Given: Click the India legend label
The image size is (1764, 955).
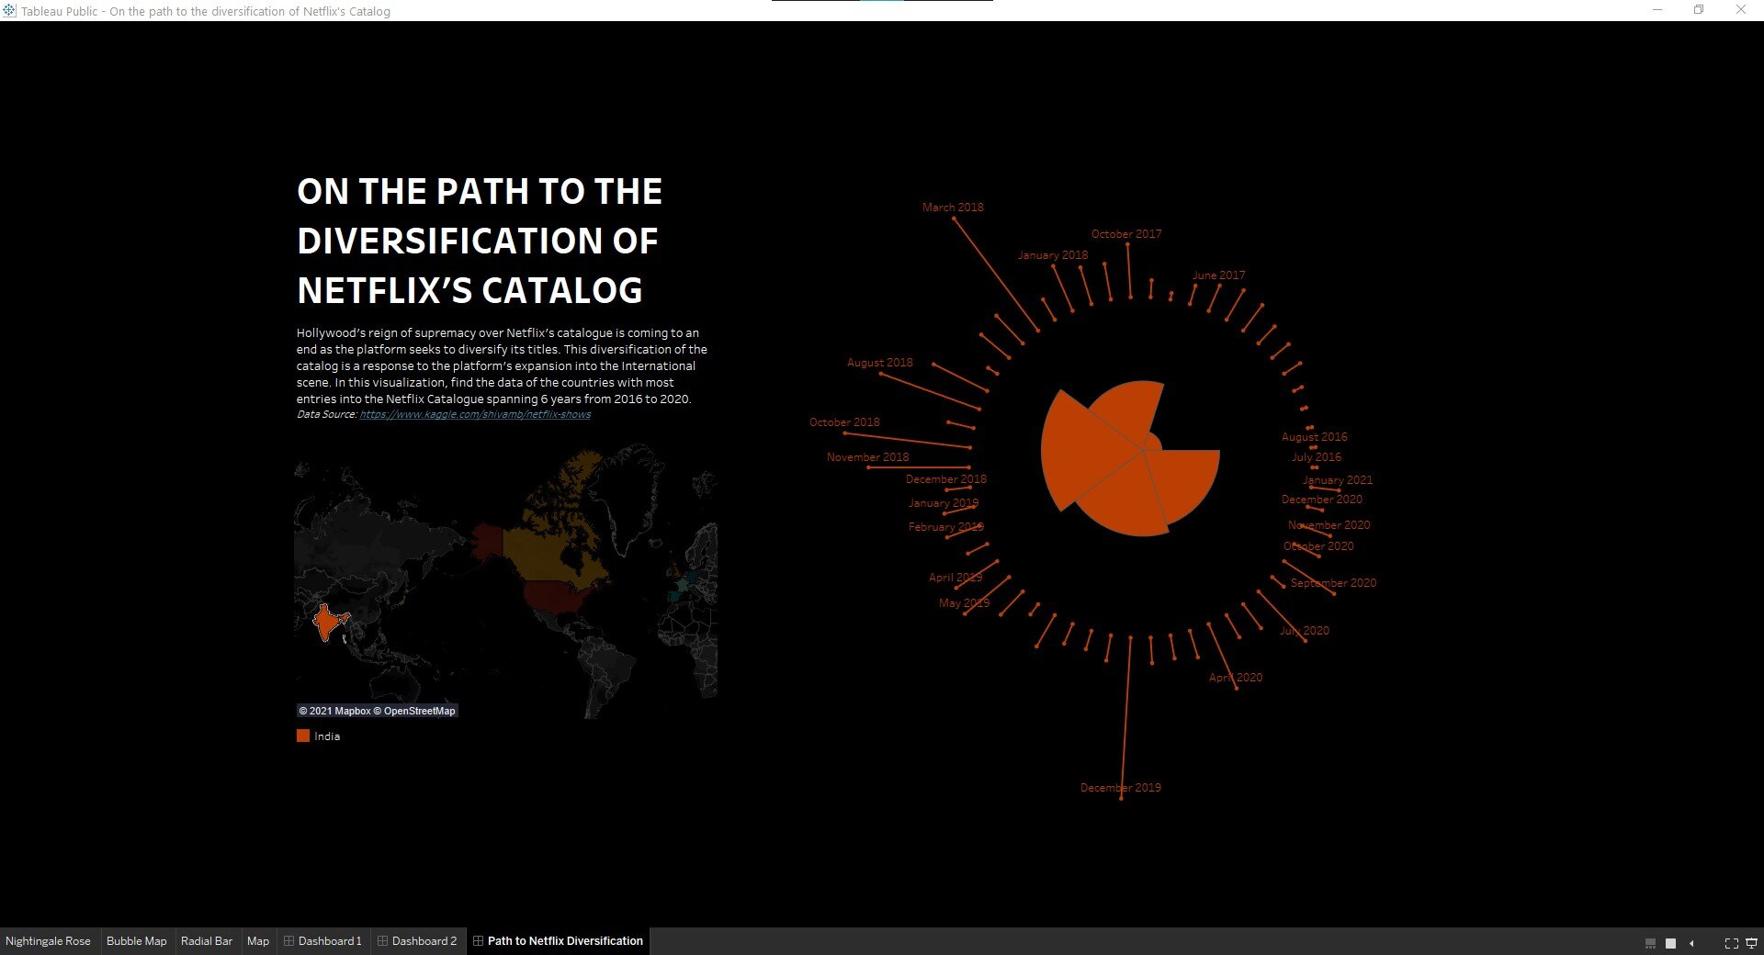Looking at the screenshot, I should (327, 736).
